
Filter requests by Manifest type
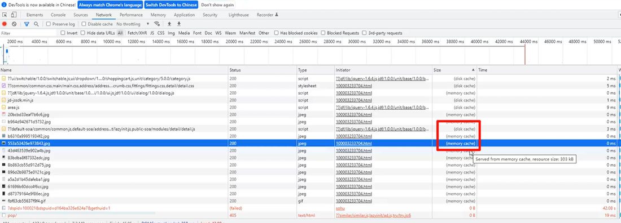coord(247,33)
